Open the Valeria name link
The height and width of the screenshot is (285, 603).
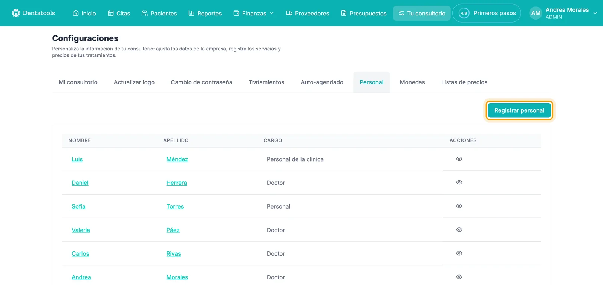coord(81,230)
